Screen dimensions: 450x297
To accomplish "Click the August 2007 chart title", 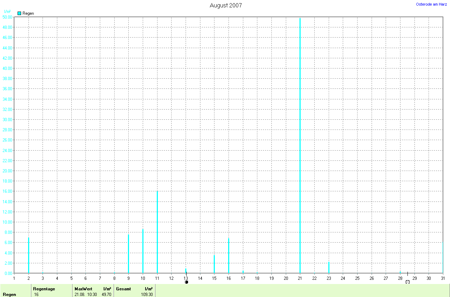I will 226,5.
